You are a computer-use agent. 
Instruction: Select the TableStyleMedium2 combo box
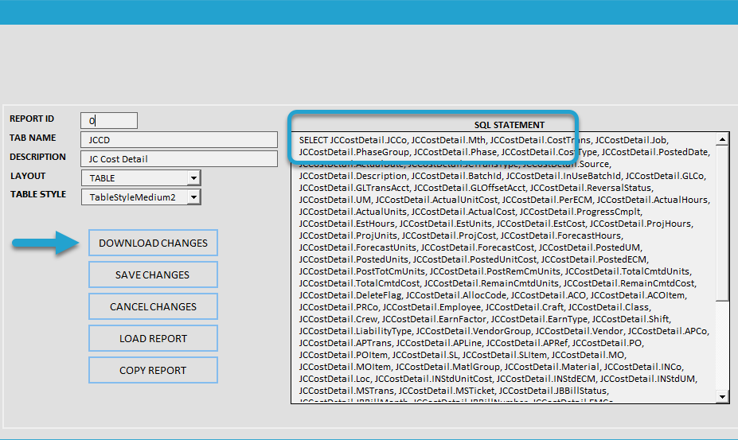click(141, 197)
